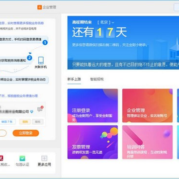Image resolution: width=179 pixels, height=179 pixels.
Task: Switch to the 新手上路 tab
Action: [x=74, y=79]
